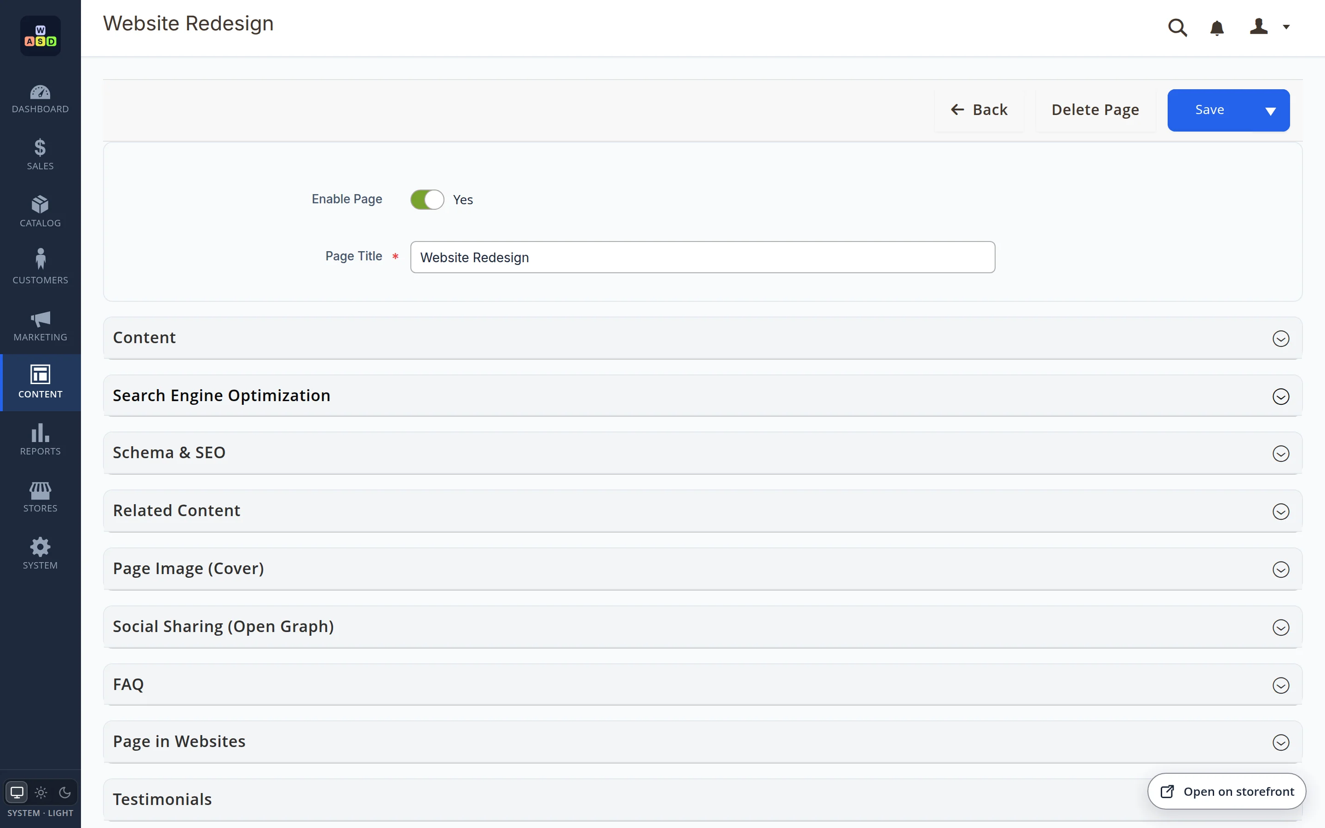The image size is (1325, 828).
Task: Expand the Page Image (Cover) section
Action: [x=703, y=569]
